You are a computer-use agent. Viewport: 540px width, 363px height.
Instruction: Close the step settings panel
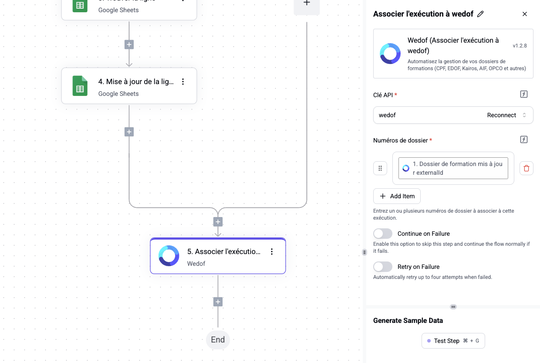525,14
